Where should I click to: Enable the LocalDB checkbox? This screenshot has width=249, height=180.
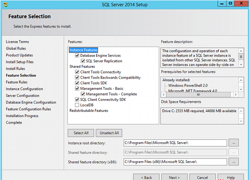(x=77, y=105)
